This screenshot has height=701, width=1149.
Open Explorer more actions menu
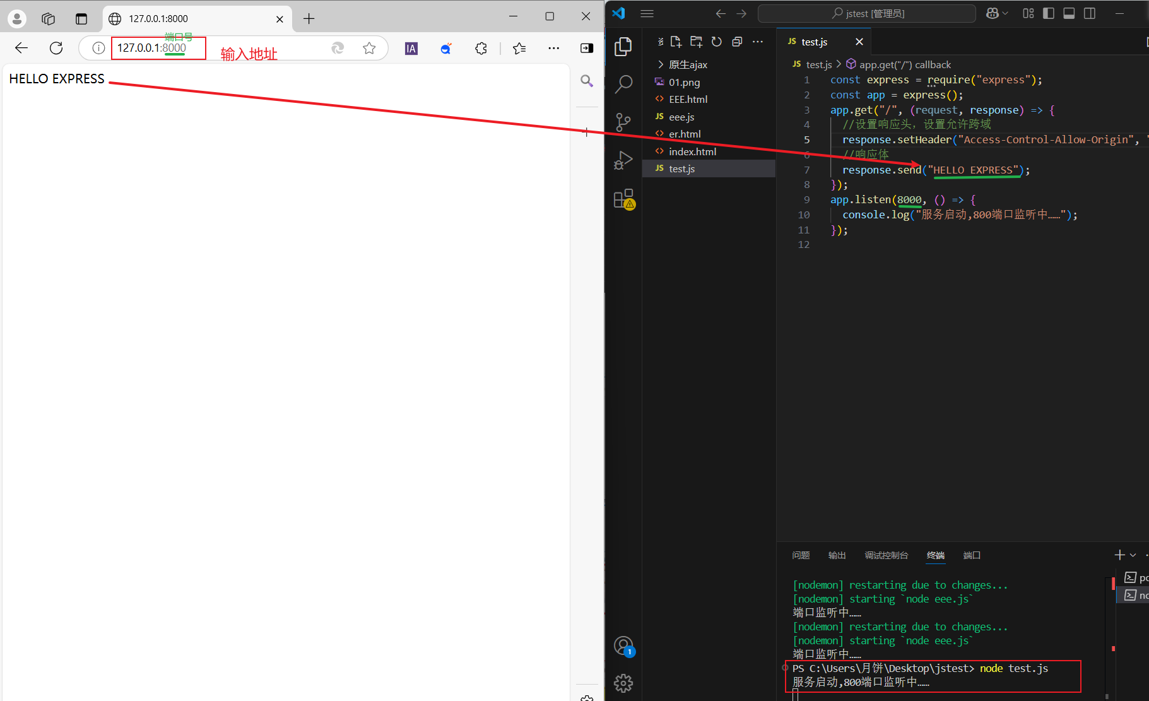(758, 42)
